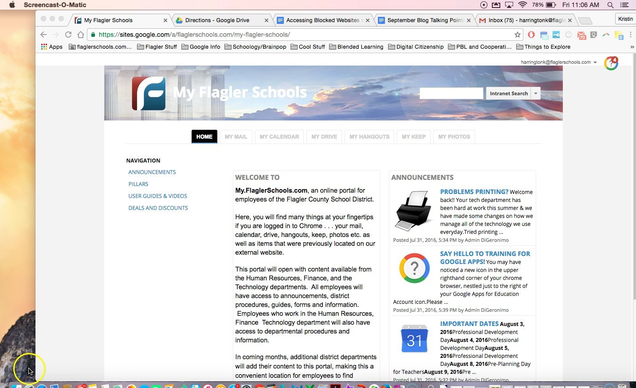Open the PROBLEMS PRINTING? announcement
Image resolution: width=636 pixels, height=388 pixels.
click(x=474, y=192)
